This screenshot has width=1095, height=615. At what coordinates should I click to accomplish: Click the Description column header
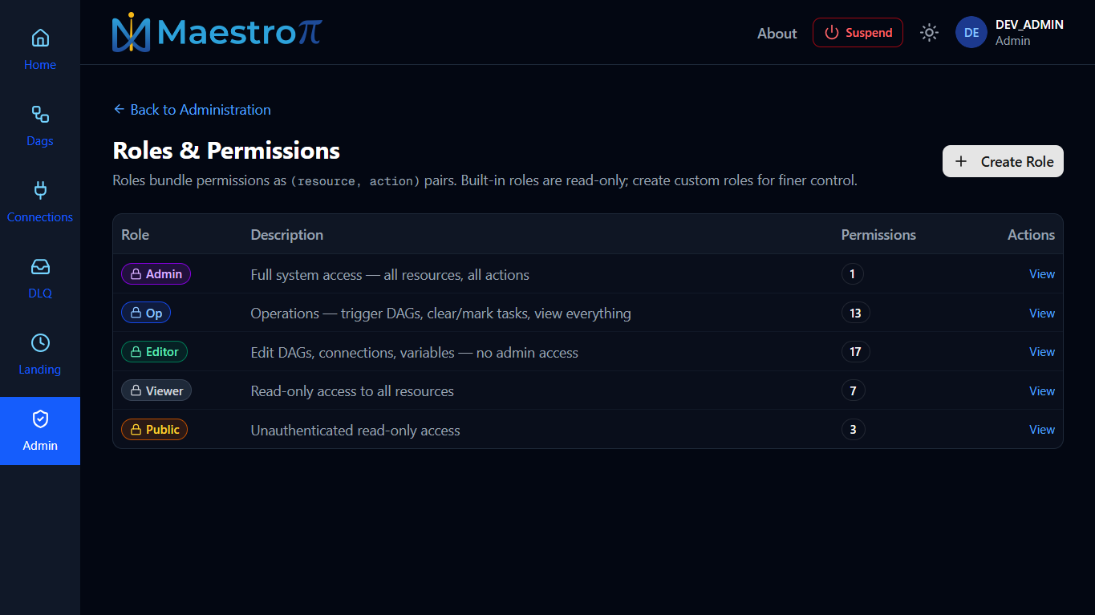click(287, 235)
